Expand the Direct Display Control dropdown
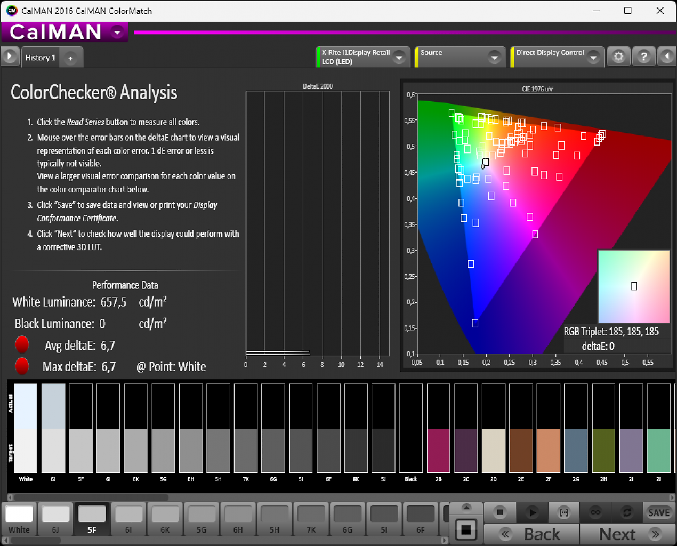677x546 pixels. (x=593, y=57)
